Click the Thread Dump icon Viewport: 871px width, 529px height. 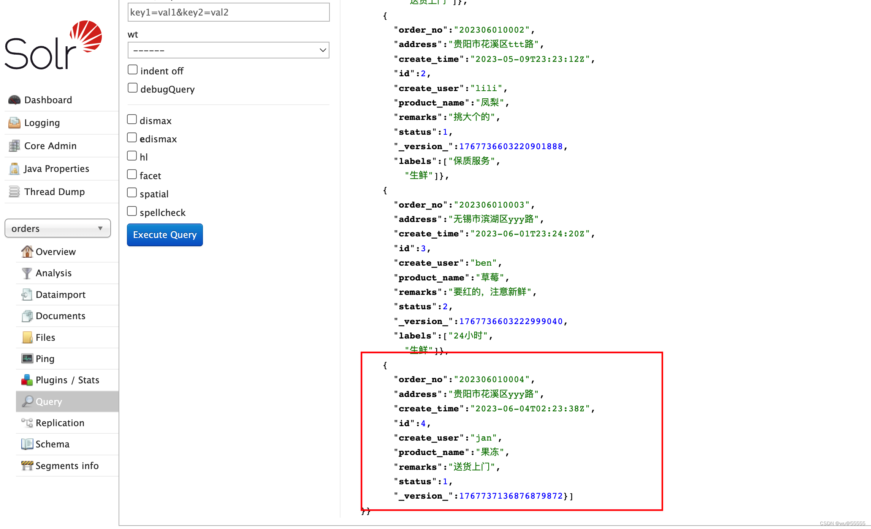pyautogui.click(x=14, y=192)
